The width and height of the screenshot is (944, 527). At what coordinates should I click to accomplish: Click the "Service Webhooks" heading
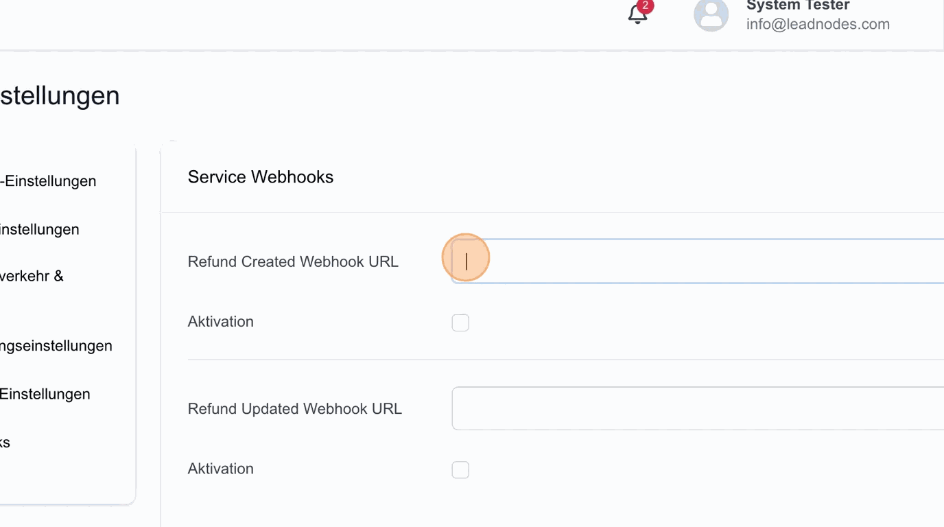[x=261, y=177]
